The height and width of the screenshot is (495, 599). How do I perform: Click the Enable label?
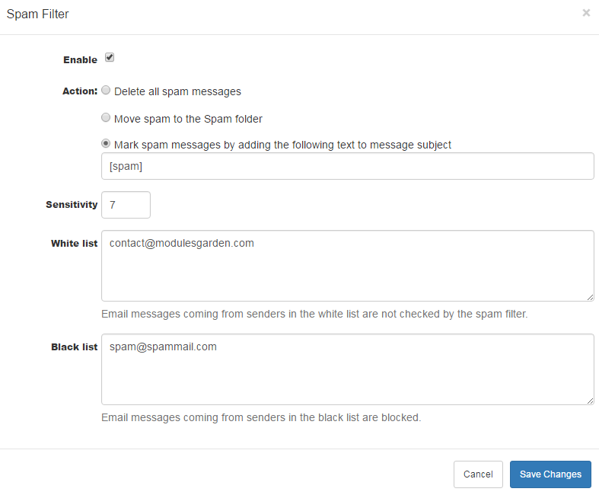coord(80,60)
